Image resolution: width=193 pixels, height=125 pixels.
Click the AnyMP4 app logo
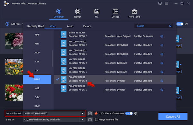click(6, 4)
